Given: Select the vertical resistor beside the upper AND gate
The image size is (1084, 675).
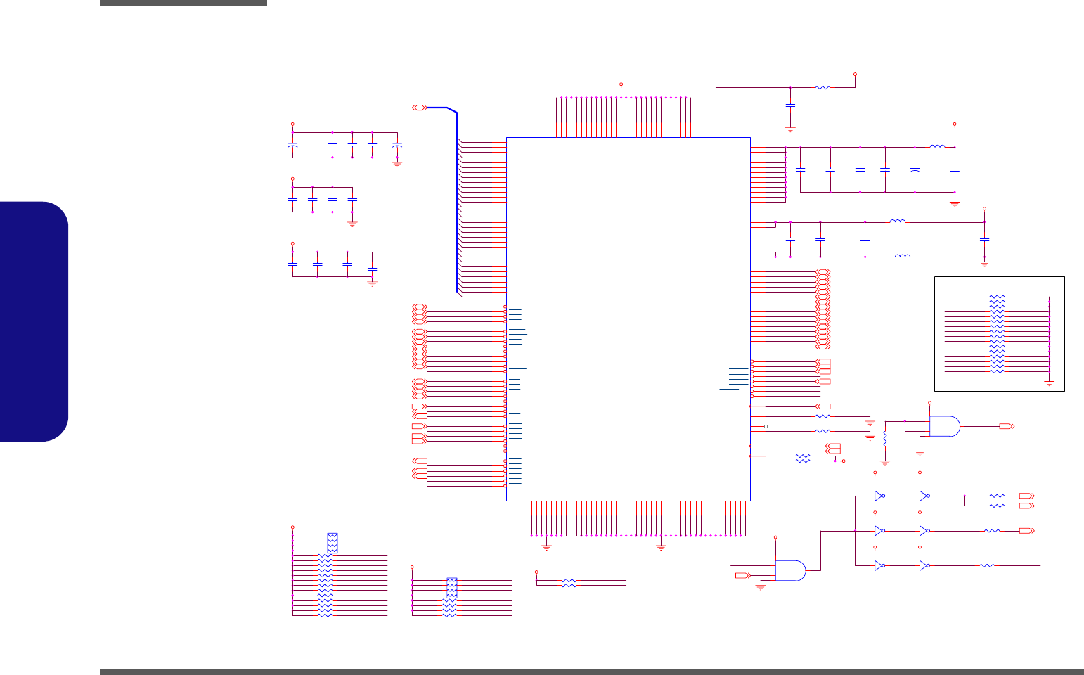Looking at the screenshot, I should 885,439.
